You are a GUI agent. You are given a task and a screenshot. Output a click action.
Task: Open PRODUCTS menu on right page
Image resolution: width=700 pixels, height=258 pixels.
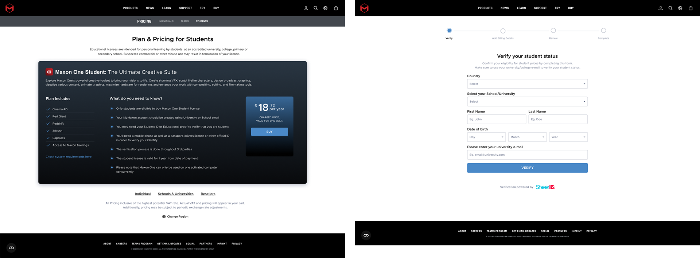point(485,8)
